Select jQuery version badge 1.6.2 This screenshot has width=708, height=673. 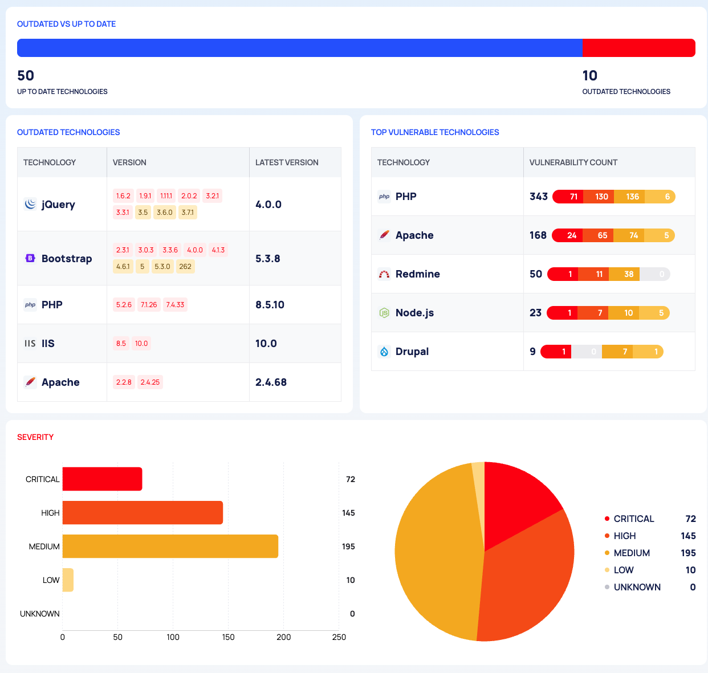123,196
